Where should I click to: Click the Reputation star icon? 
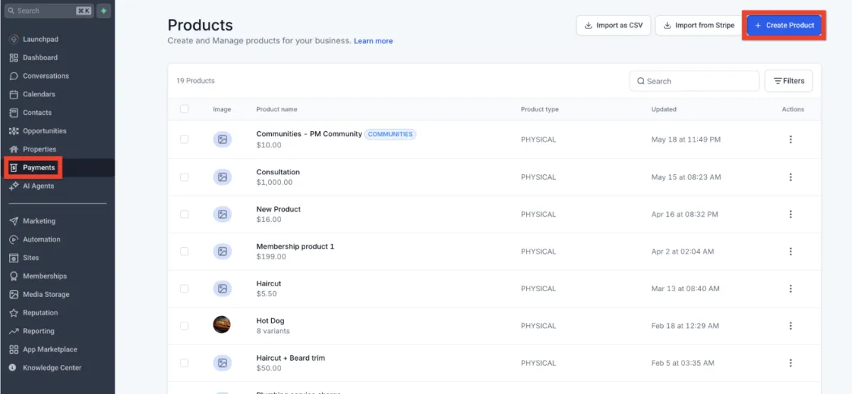[x=13, y=313]
